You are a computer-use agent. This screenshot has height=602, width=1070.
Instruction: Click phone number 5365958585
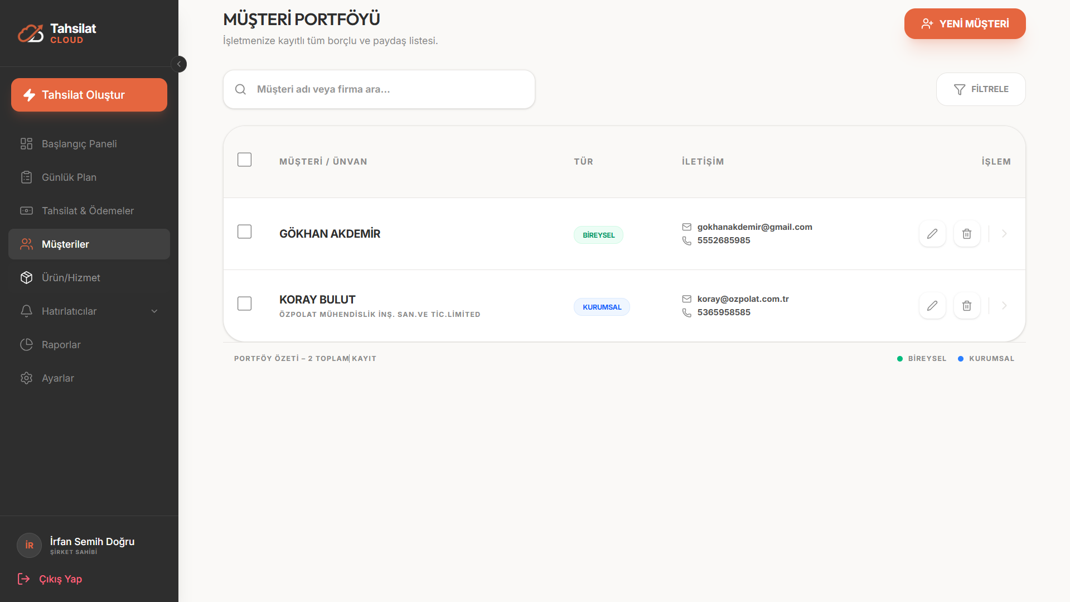[x=724, y=312]
